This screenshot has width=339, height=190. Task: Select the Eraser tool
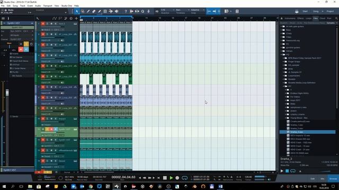coord(94,11)
